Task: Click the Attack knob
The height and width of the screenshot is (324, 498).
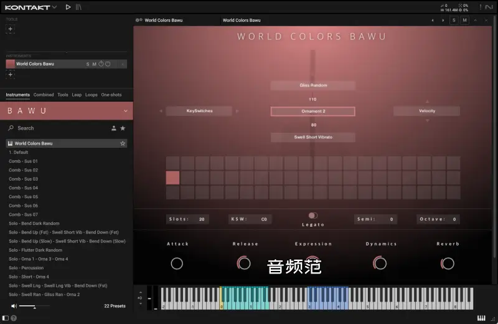Action: [177, 264]
